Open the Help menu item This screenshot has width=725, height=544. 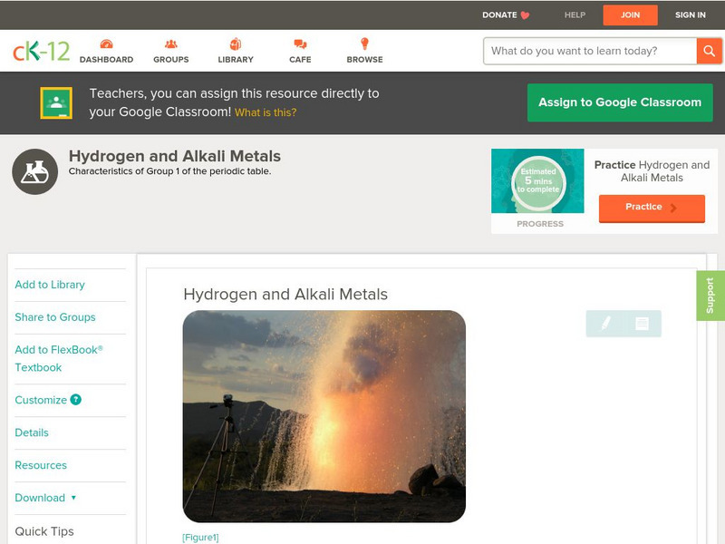click(x=575, y=15)
